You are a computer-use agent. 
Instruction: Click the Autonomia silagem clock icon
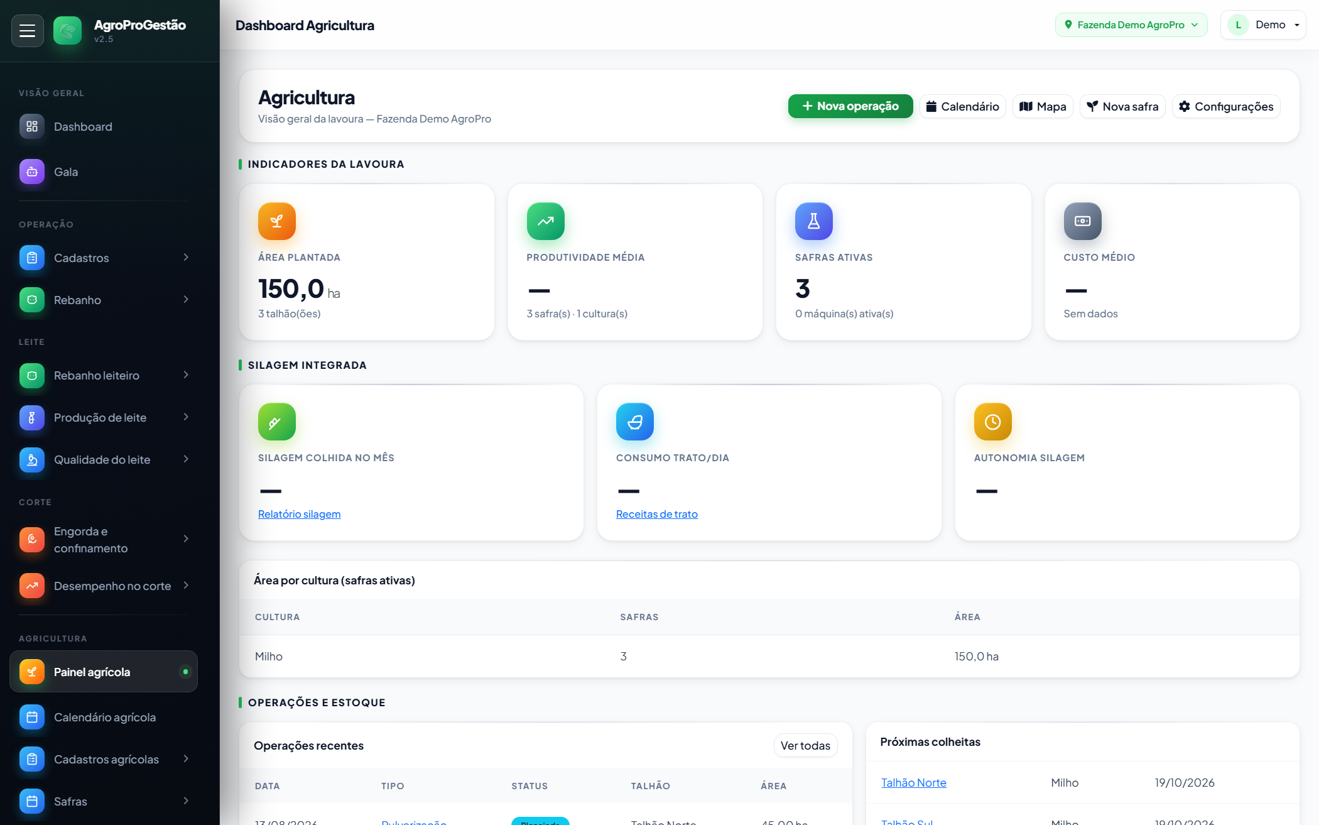(993, 422)
